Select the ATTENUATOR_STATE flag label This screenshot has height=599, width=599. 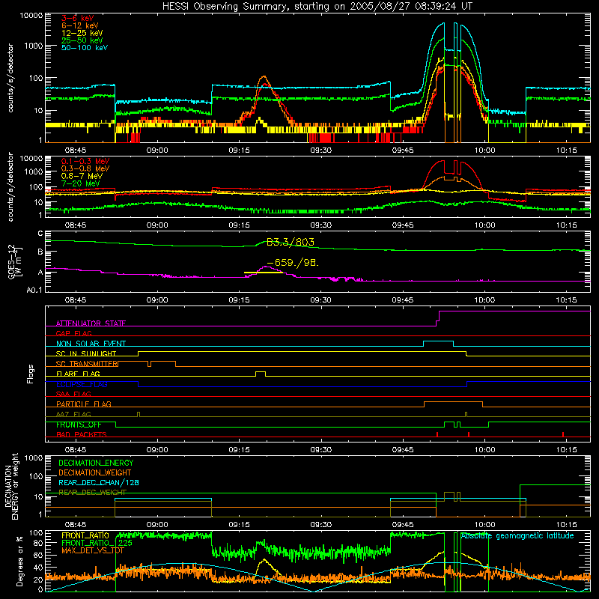point(91,323)
